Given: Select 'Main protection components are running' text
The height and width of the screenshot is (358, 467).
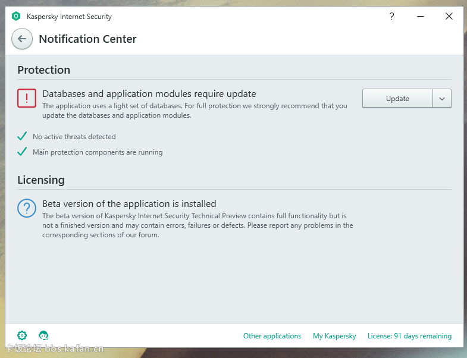Looking at the screenshot, I should tap(98, 152).
